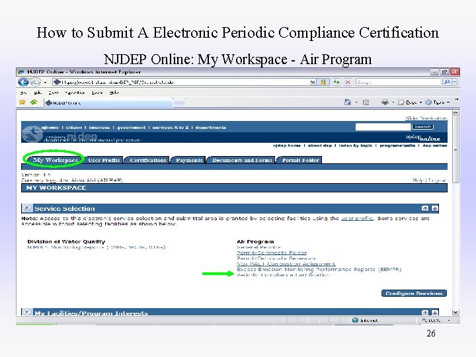Click the security lock icon in address bar
Screen dimensions: 476x357
pyautogui.click(x=323, y=82)
